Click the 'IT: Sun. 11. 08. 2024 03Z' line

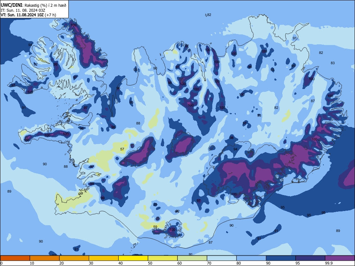tap(23, 10)
